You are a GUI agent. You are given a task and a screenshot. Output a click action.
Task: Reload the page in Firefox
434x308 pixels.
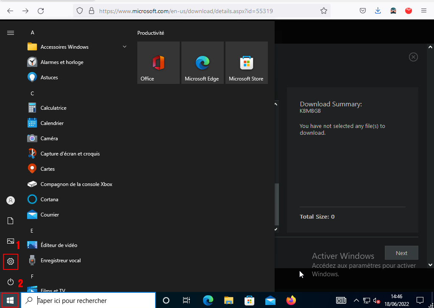click(x=41, y=11)
